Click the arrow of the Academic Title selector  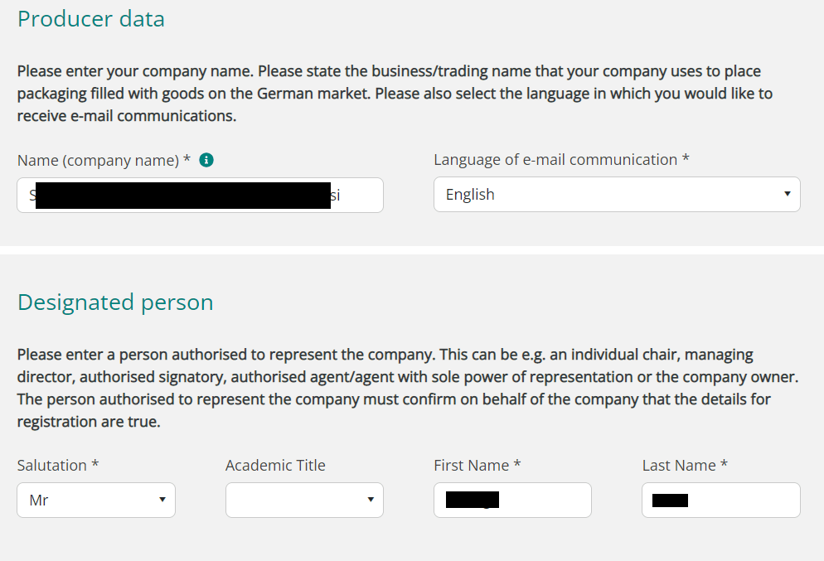(x=371, y=500)
